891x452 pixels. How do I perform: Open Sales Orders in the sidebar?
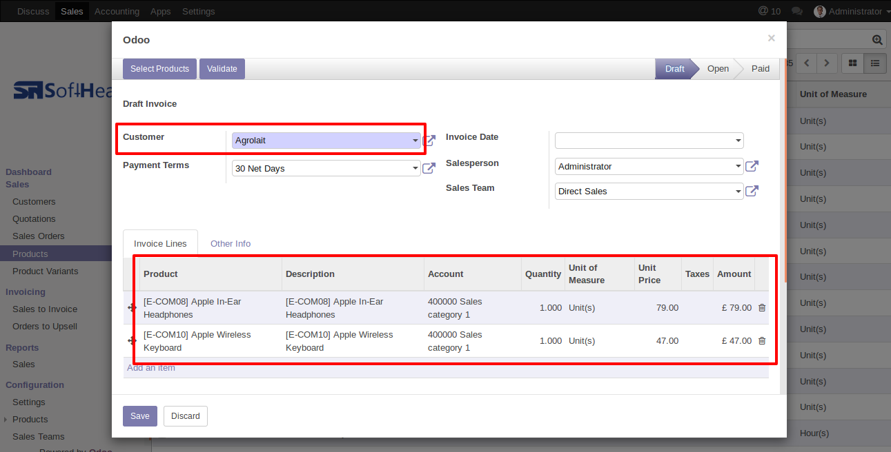click(39, 236)
